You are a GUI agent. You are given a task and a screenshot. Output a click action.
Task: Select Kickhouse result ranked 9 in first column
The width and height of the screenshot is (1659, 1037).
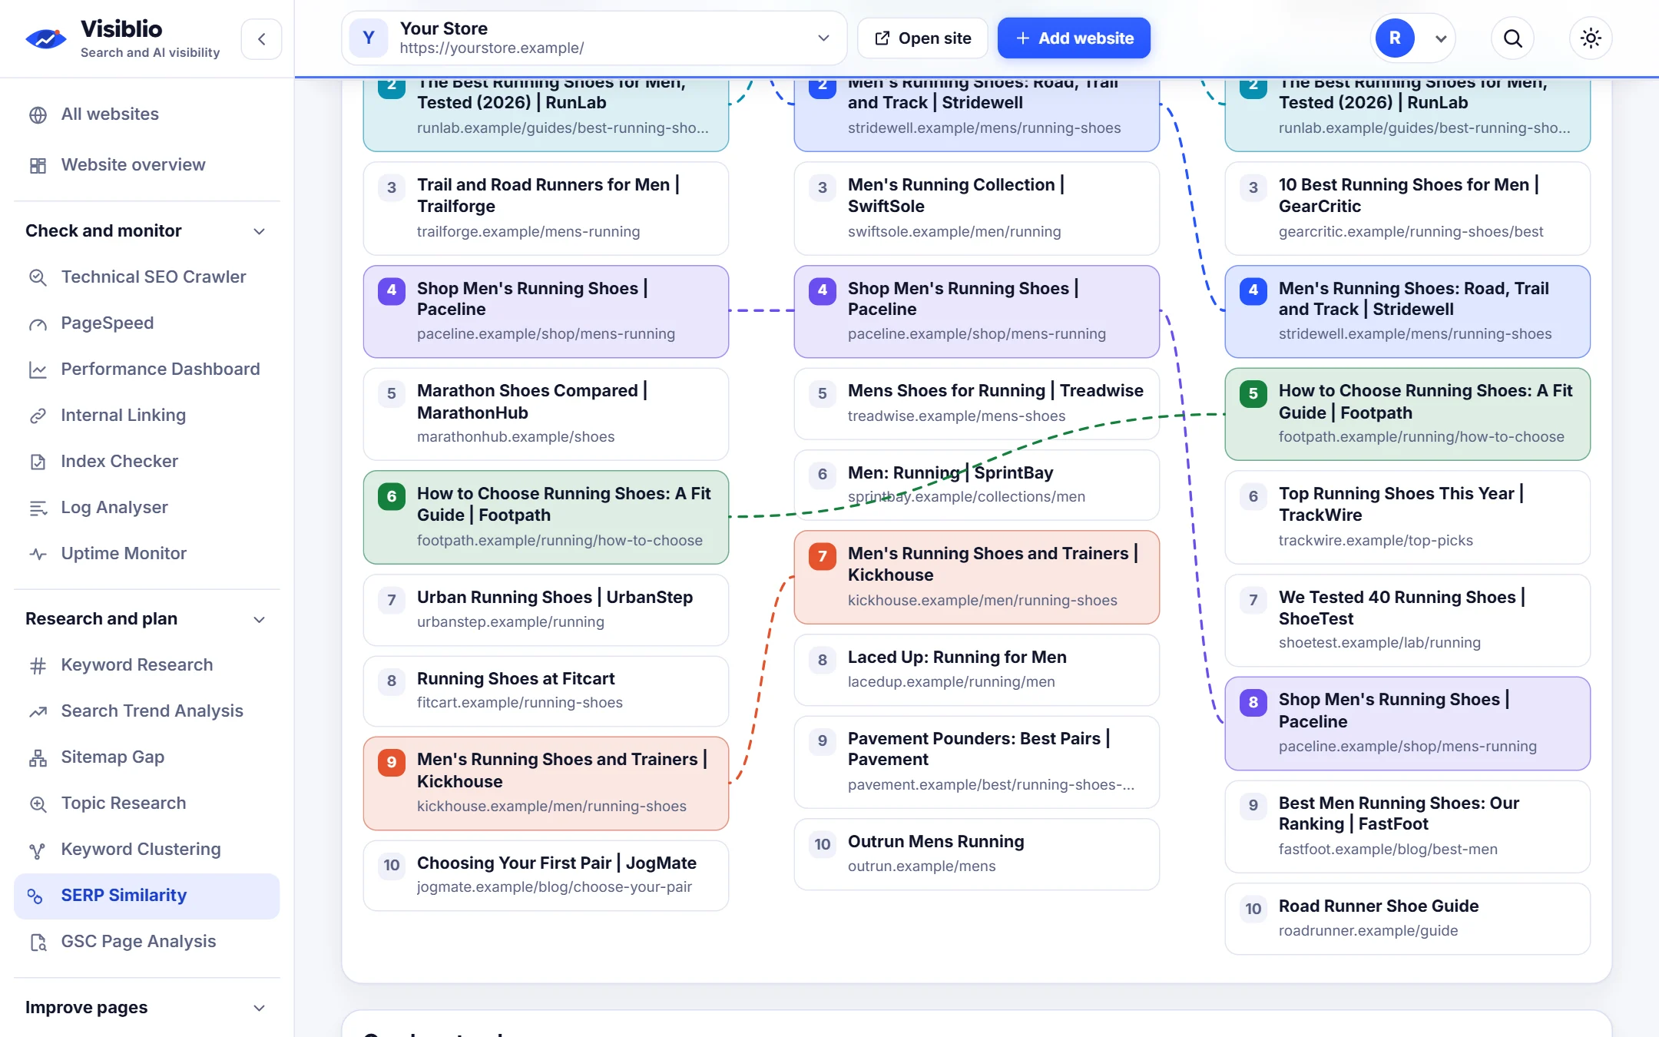coord(545,783)
